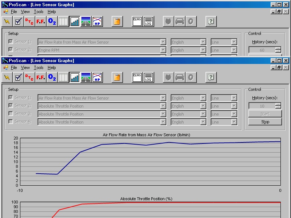
Task: Expand the Sensor 4 Line graph type dropdown
Action: tap(234, 122)
